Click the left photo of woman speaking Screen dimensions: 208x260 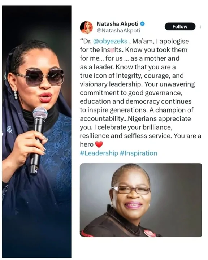[37, 131]
